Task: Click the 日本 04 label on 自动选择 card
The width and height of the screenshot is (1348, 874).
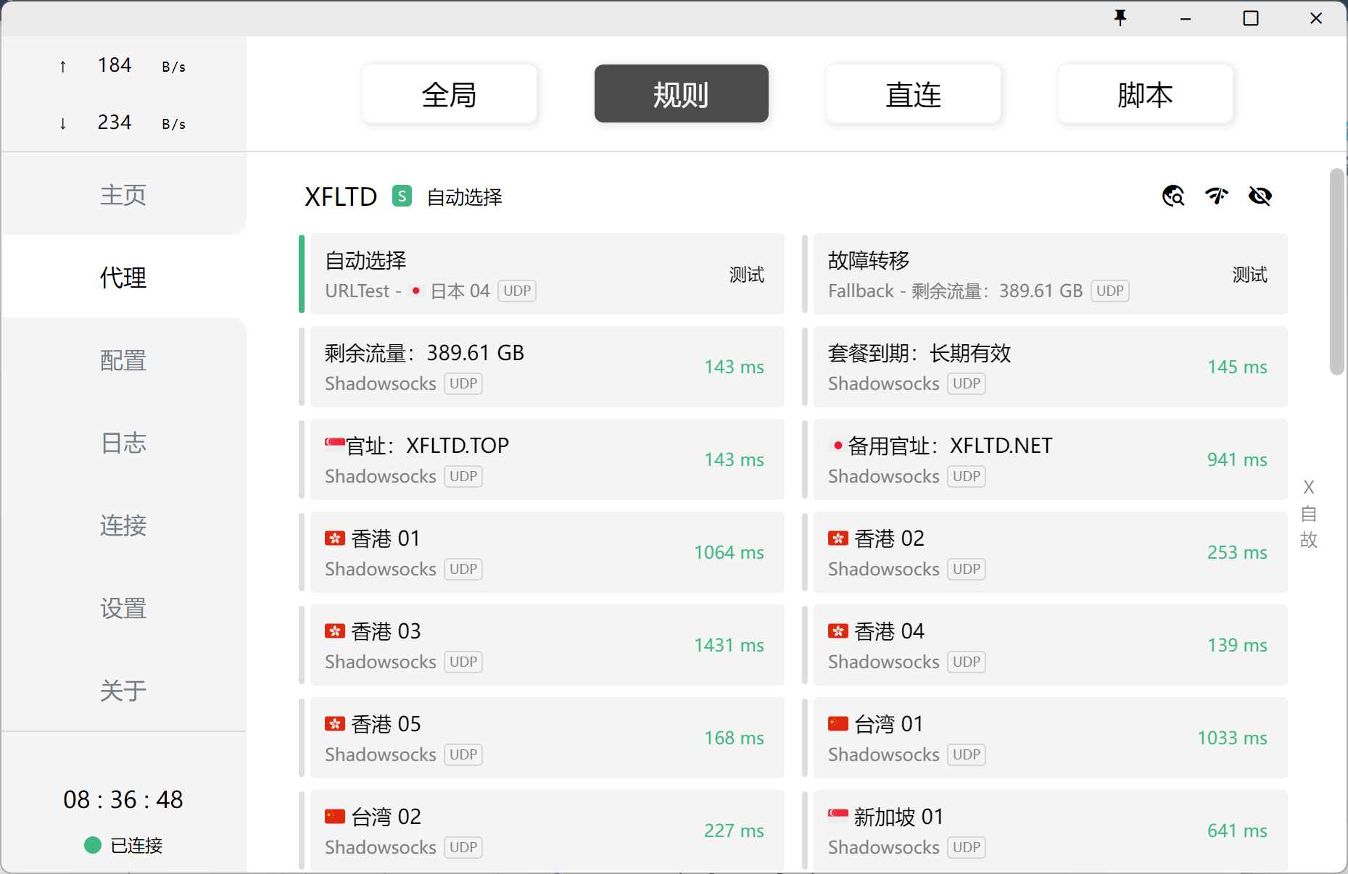Action: [460, 291]
